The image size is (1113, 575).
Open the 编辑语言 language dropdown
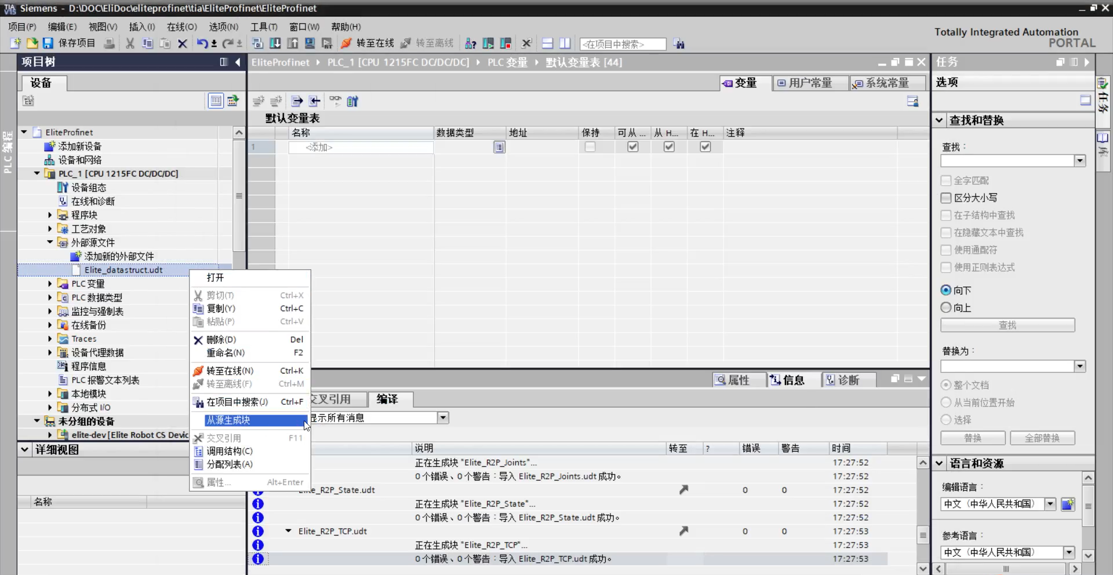pos(1050,504)
